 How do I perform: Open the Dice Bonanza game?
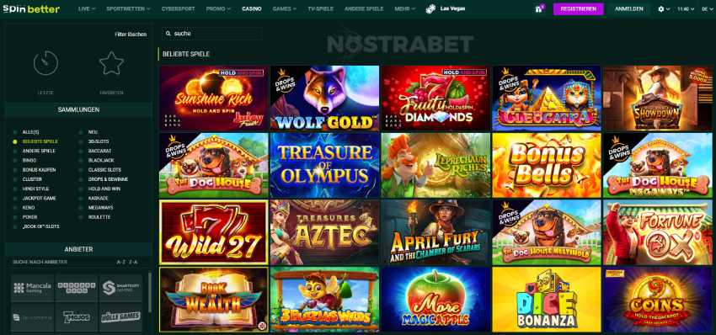click(x=547, y=300)
